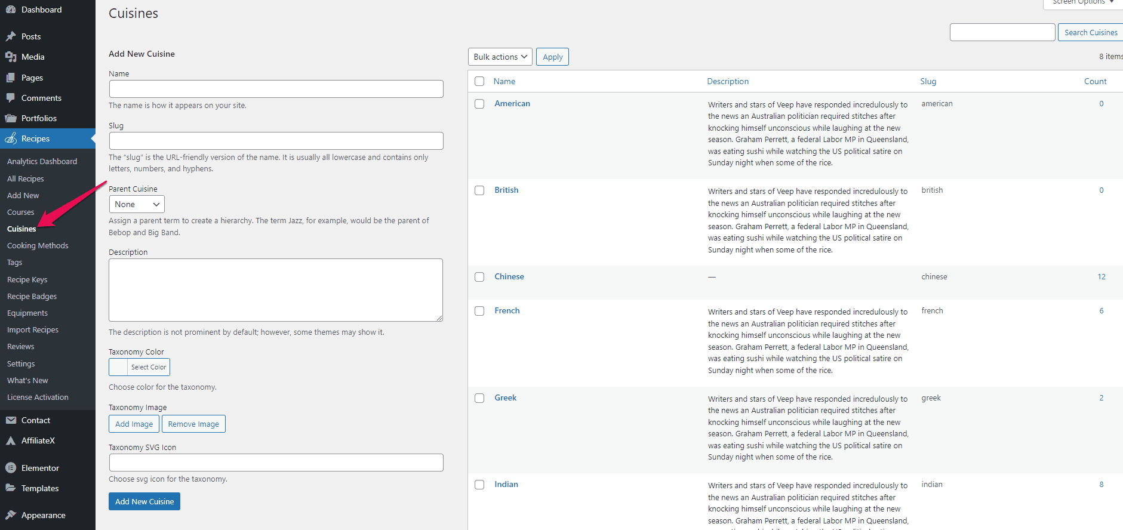Check the American cuisine checkbox
The height and width of the screenshot is (530, 1123).
pyautogui.click(x=479, y=104)
